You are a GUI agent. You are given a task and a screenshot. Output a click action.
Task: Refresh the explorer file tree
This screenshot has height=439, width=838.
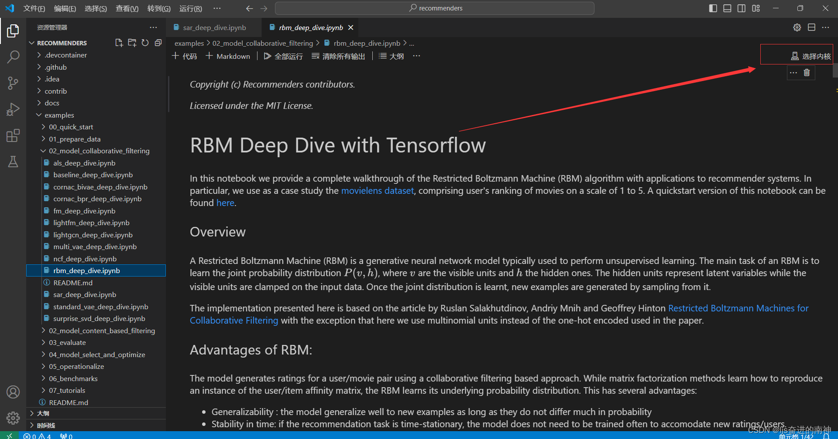click(x=145, y=43)
